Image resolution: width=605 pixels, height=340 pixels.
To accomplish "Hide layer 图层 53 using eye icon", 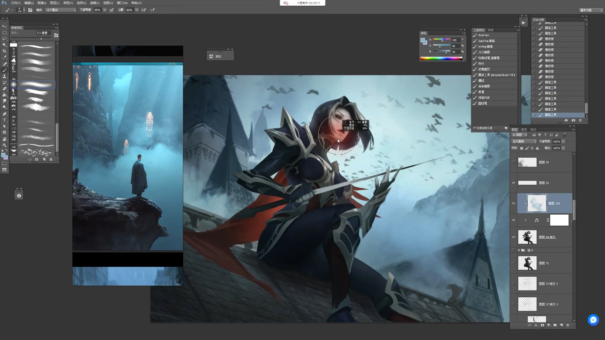I will pyautogui.click(x=513, y=183).
